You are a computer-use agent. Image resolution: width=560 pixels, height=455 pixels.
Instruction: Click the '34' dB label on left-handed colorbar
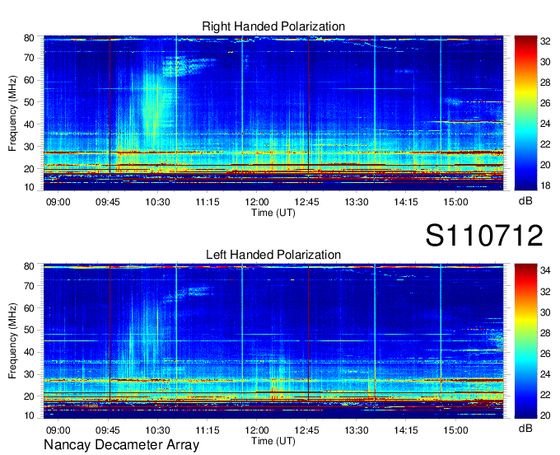(x=545, y=271)
